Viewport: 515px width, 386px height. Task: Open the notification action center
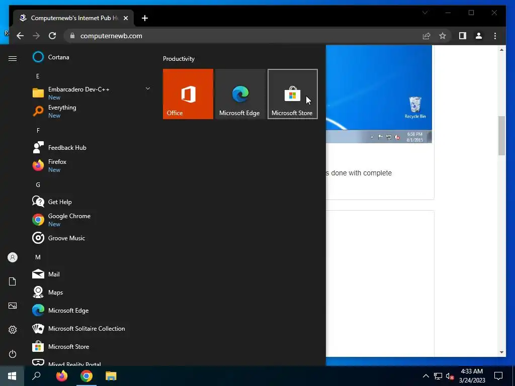pos(498,376)
